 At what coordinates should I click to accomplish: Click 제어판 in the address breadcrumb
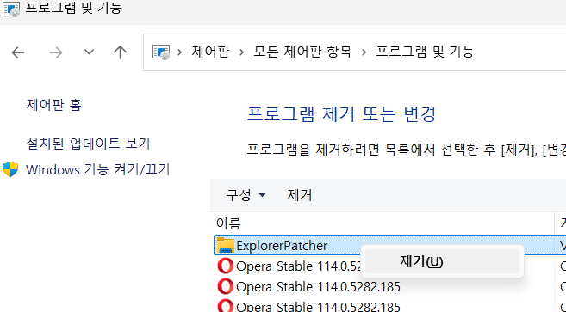coord(210,52)
